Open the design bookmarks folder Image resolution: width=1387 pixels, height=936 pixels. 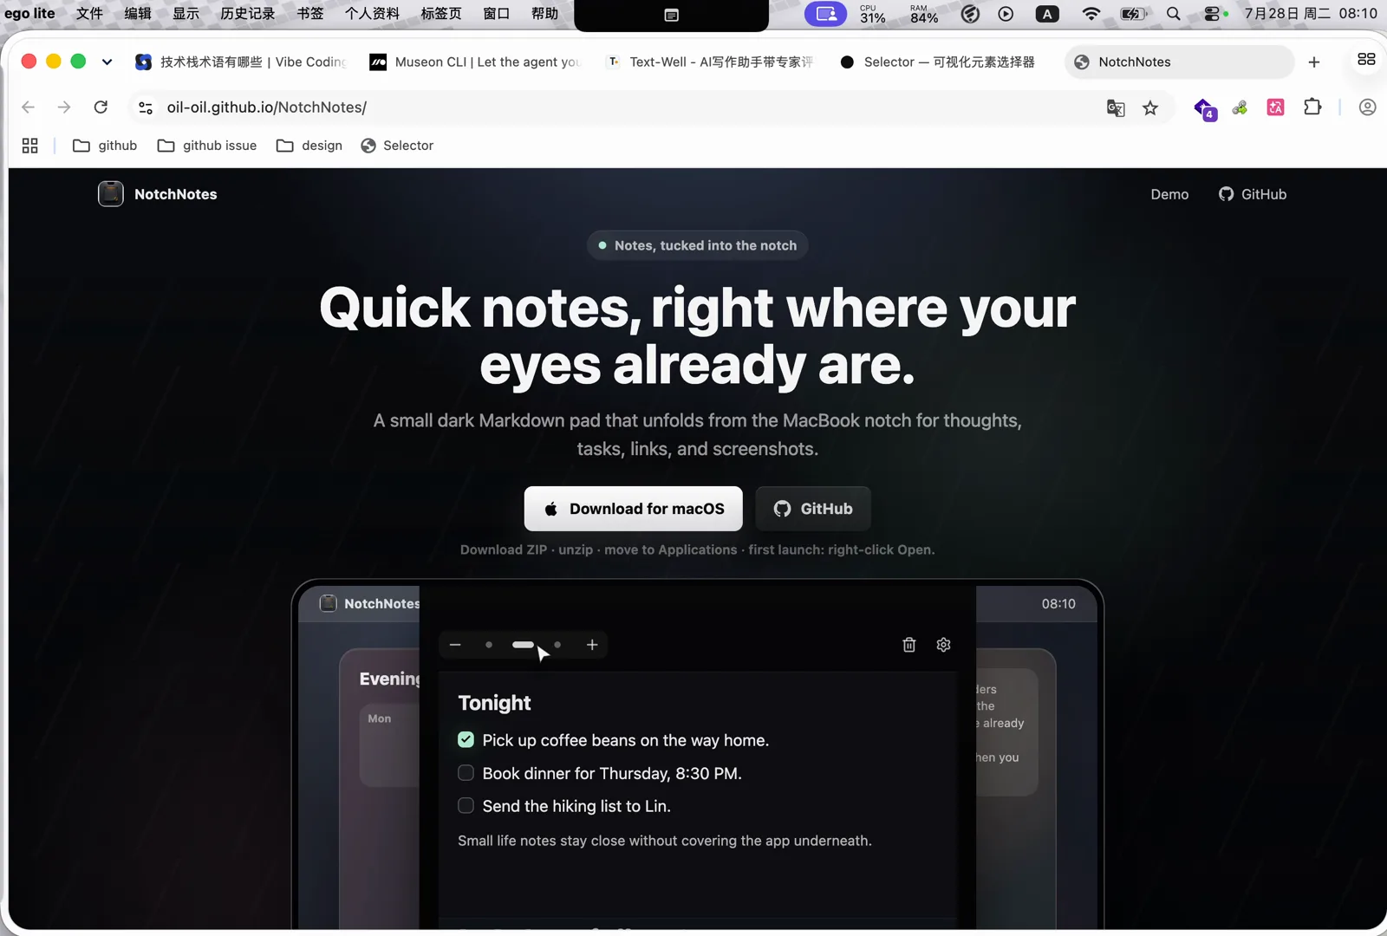[309, 146]
